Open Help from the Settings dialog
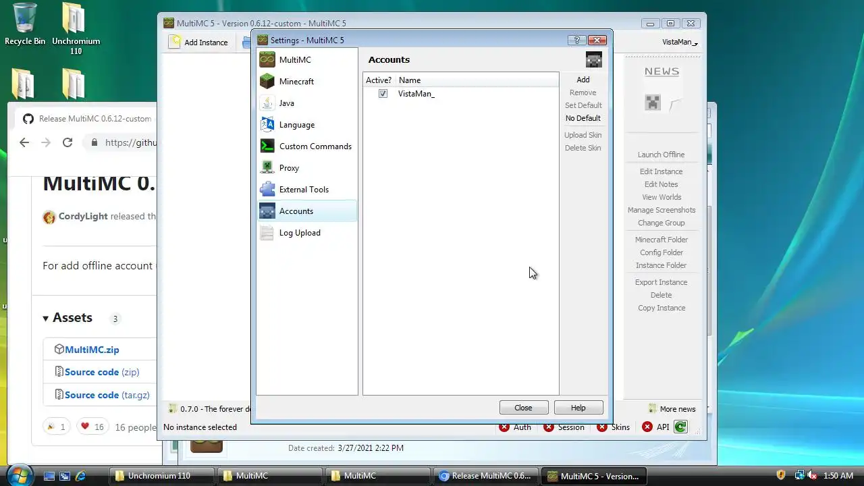Viewport: 864px width, 486px height. pos(578,408)
